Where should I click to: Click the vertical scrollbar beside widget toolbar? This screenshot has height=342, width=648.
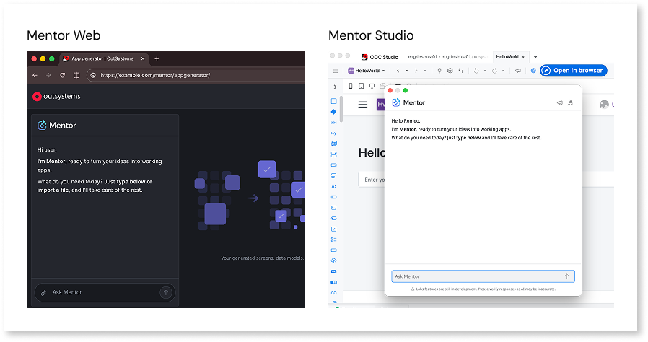pyautogui.click(x=341, y=110)
